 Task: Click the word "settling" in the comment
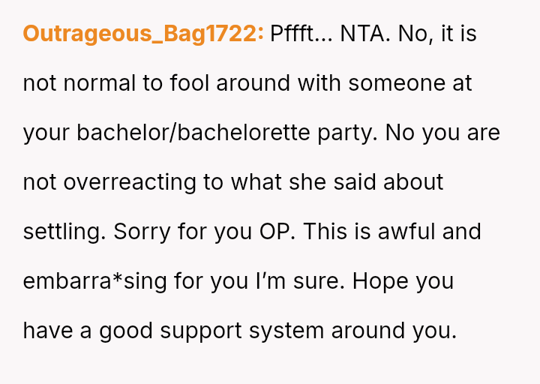(64, 232)
